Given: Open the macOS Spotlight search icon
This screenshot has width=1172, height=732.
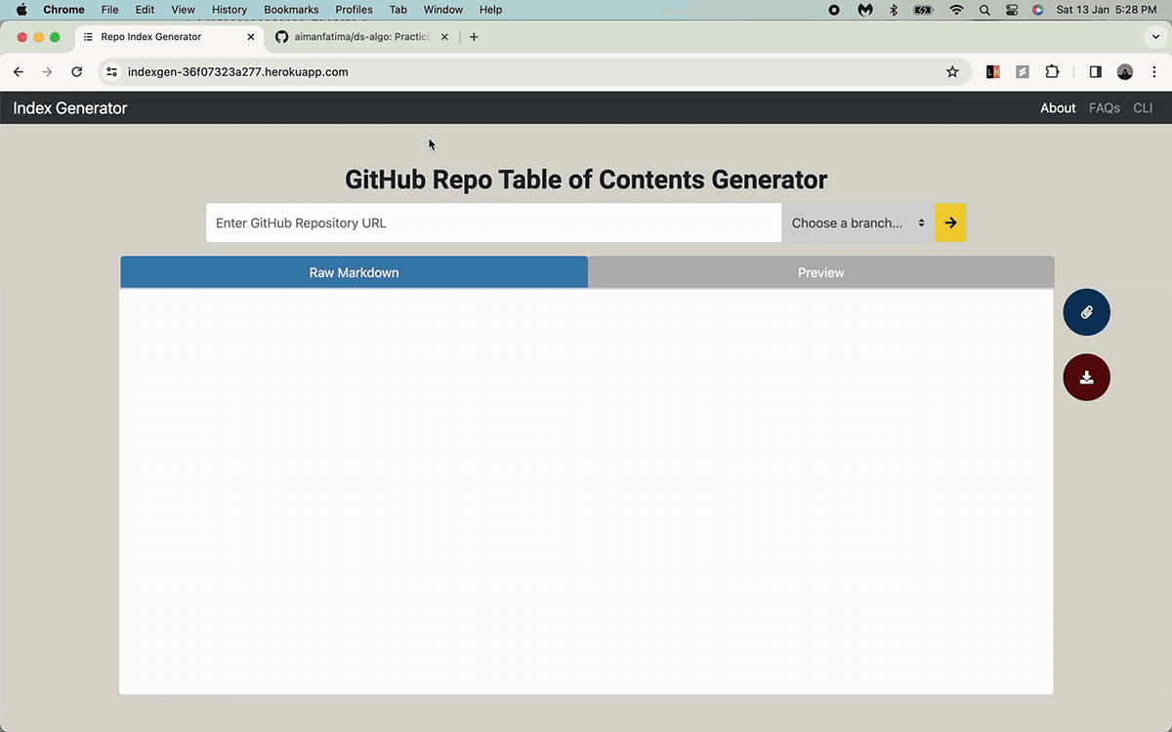Looking at the screenshot, I should point(984,10).
